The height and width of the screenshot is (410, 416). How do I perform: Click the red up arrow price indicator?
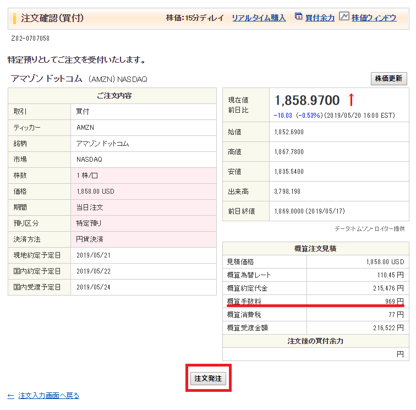click(351, 100)
